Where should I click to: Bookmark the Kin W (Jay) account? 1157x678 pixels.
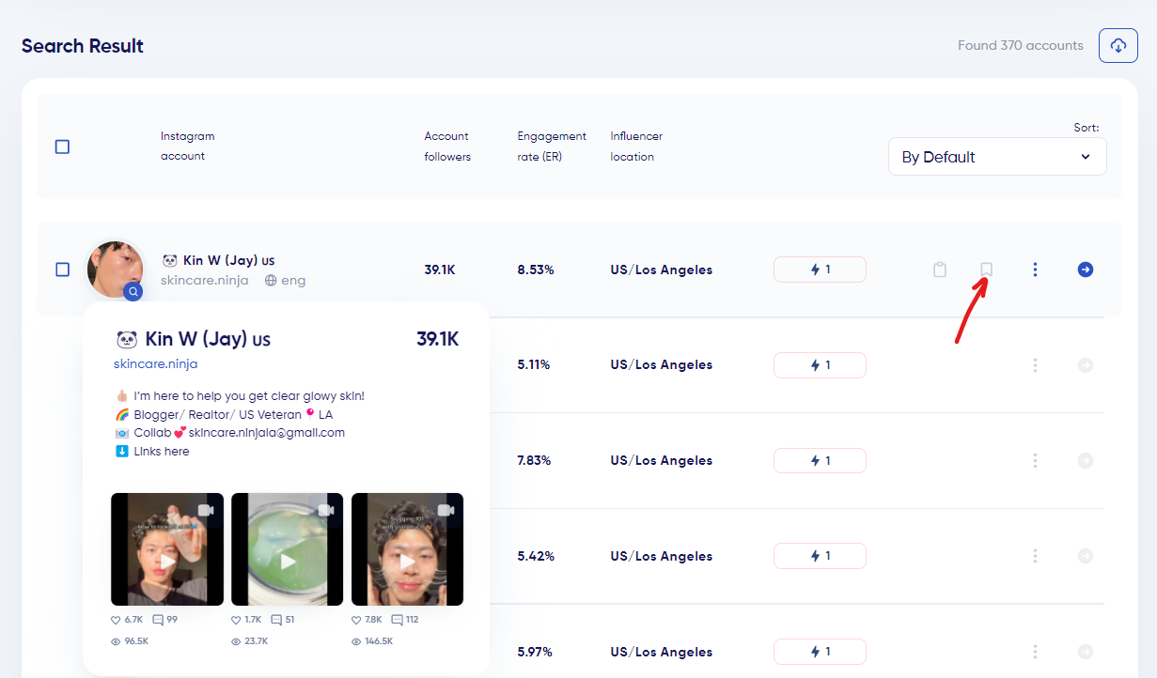tap(986, 270)
